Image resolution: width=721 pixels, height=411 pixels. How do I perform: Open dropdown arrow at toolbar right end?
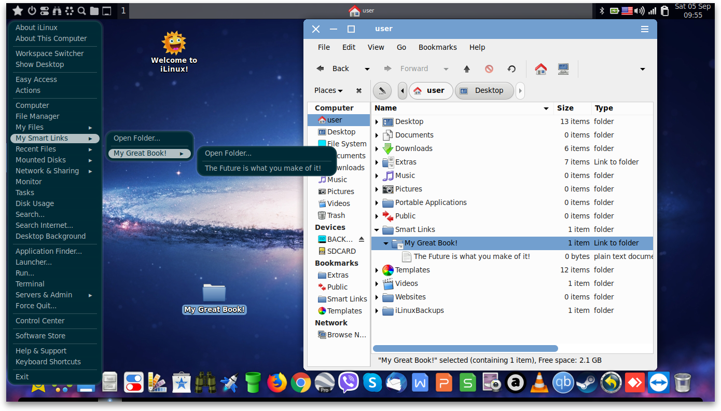[x=643, y=69]
